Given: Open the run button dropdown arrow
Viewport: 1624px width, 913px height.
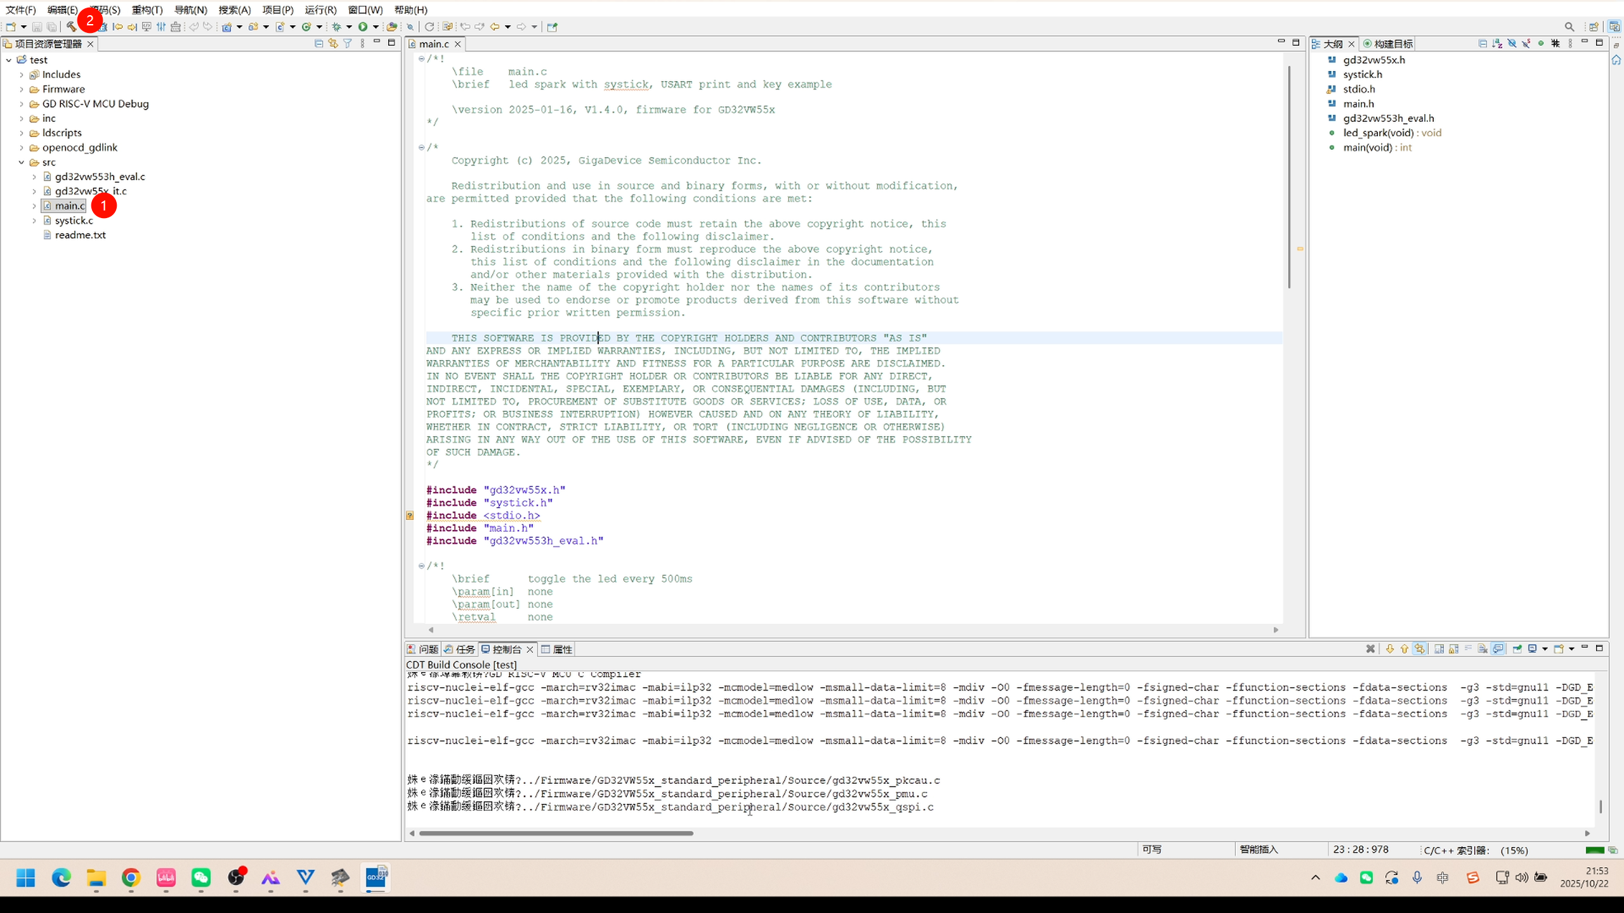Looking at the screenshot, I should coord(376,27).
